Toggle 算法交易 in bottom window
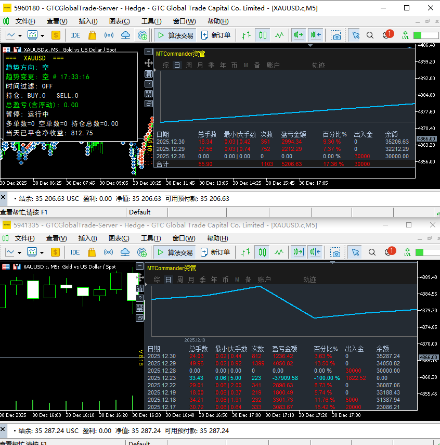Screen dimensions: 440x445 [x=175, y=252]
